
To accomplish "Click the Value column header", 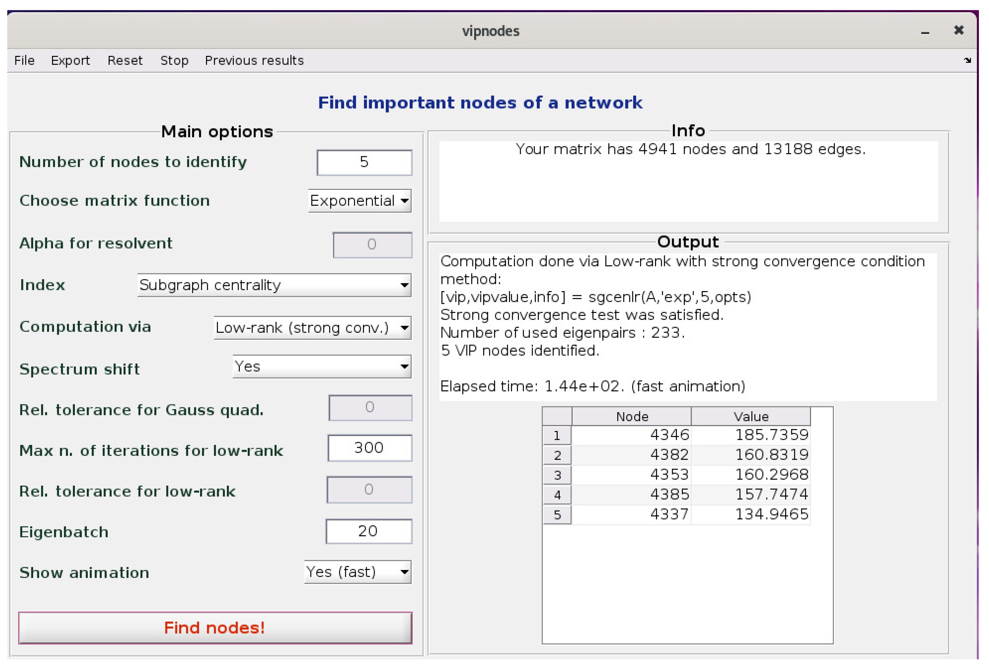I will click(751, 416).
